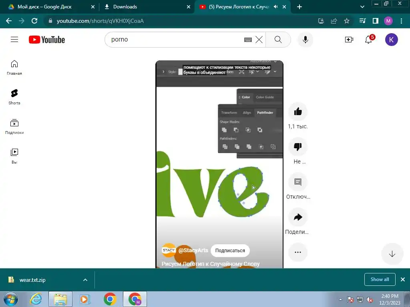
Task: Open the File Explorer taskbar icon
Action: 60,299
